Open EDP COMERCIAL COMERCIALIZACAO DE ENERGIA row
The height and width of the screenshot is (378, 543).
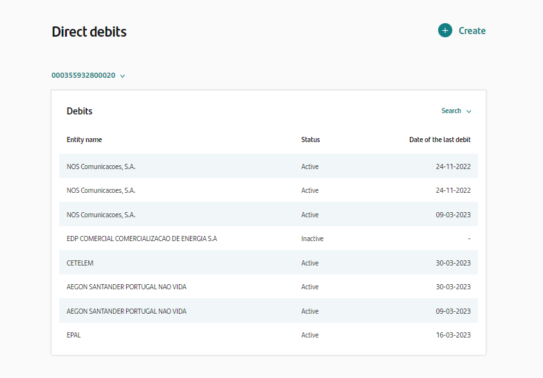pos(268,239)
